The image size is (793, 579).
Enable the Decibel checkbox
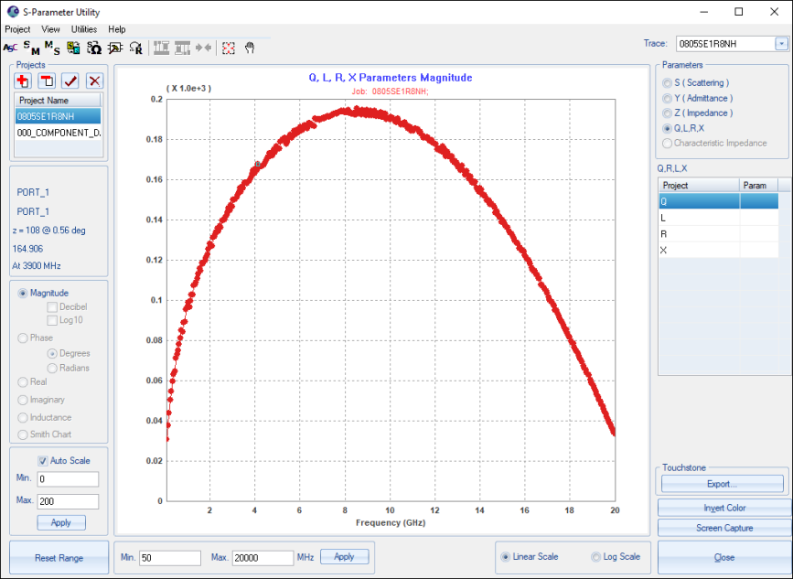pyautogui.click(x=52, y=307)
